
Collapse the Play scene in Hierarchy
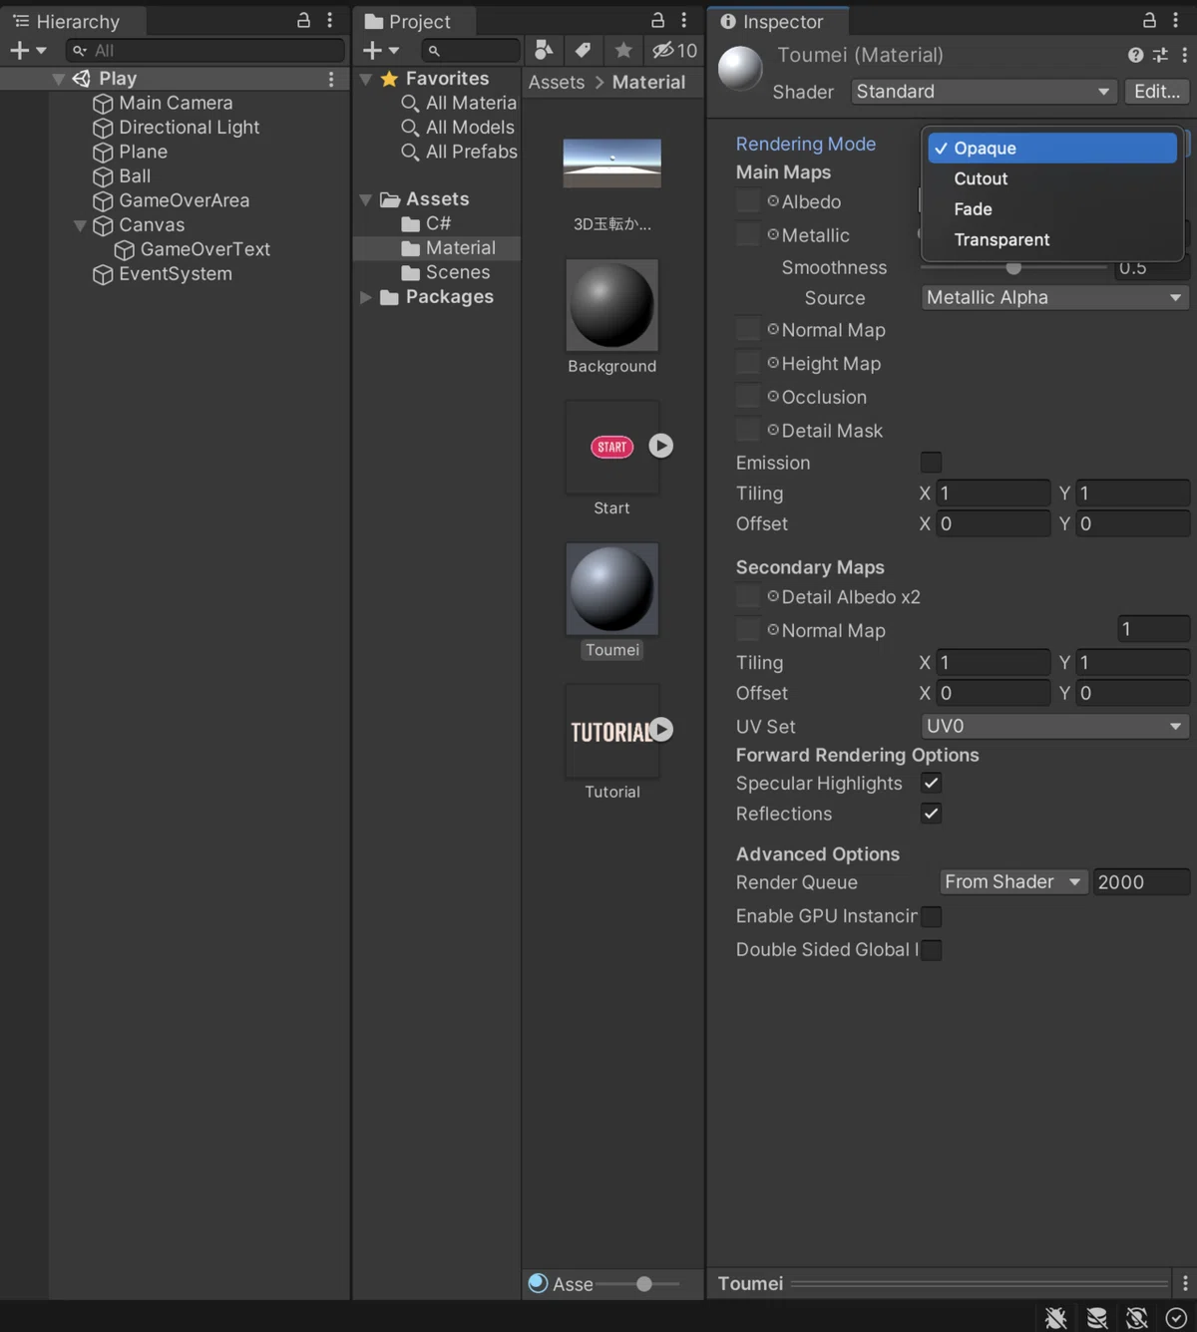click(x=59, y=79)
